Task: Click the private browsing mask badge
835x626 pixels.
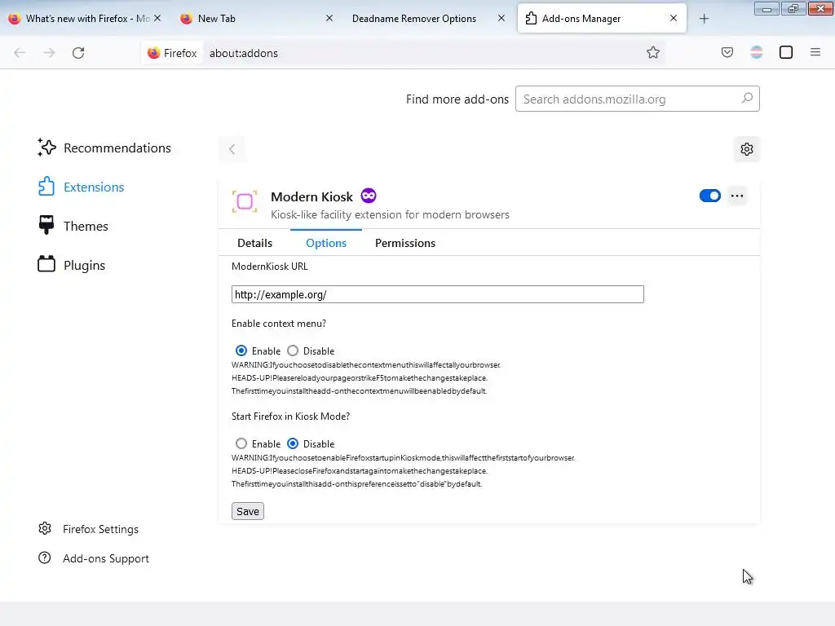Action: (x=368, y=196)
